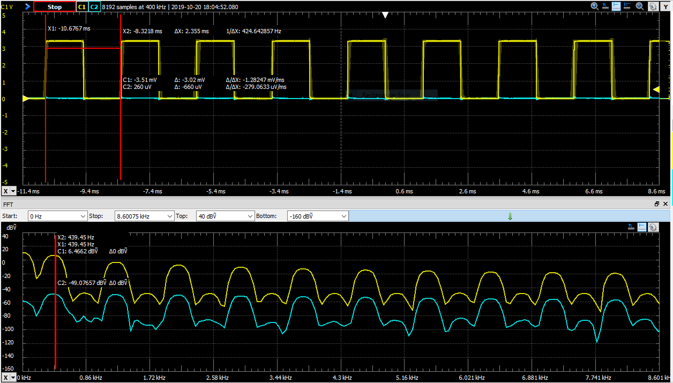Toggle the C1 channel button
The image size is (673, 383).
click(x=81, y=7)
